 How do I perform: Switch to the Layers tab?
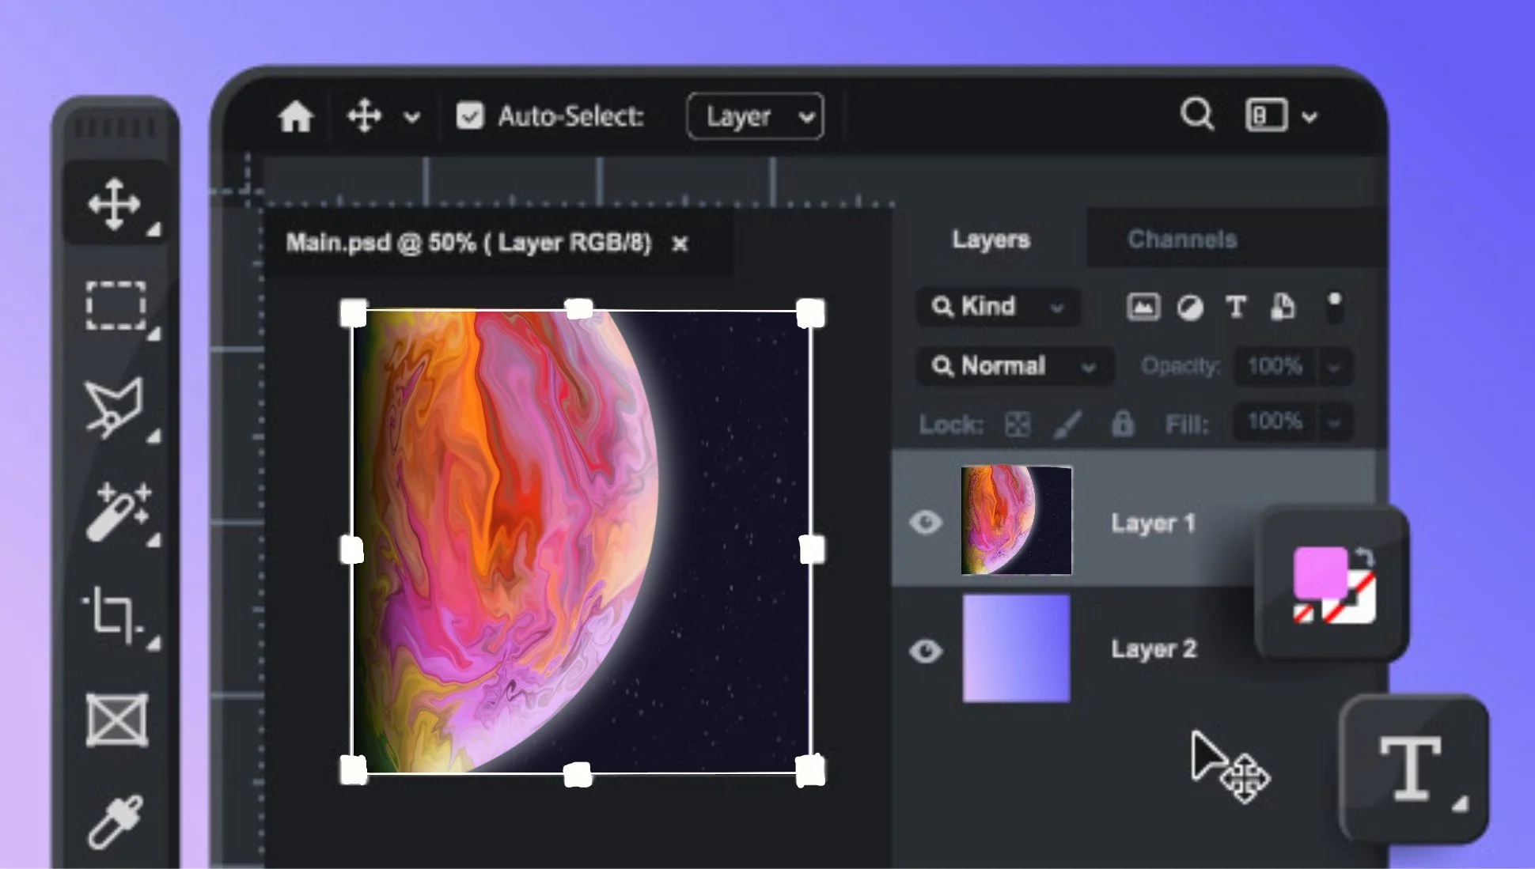pyautogui.click(x=991, y=239)
